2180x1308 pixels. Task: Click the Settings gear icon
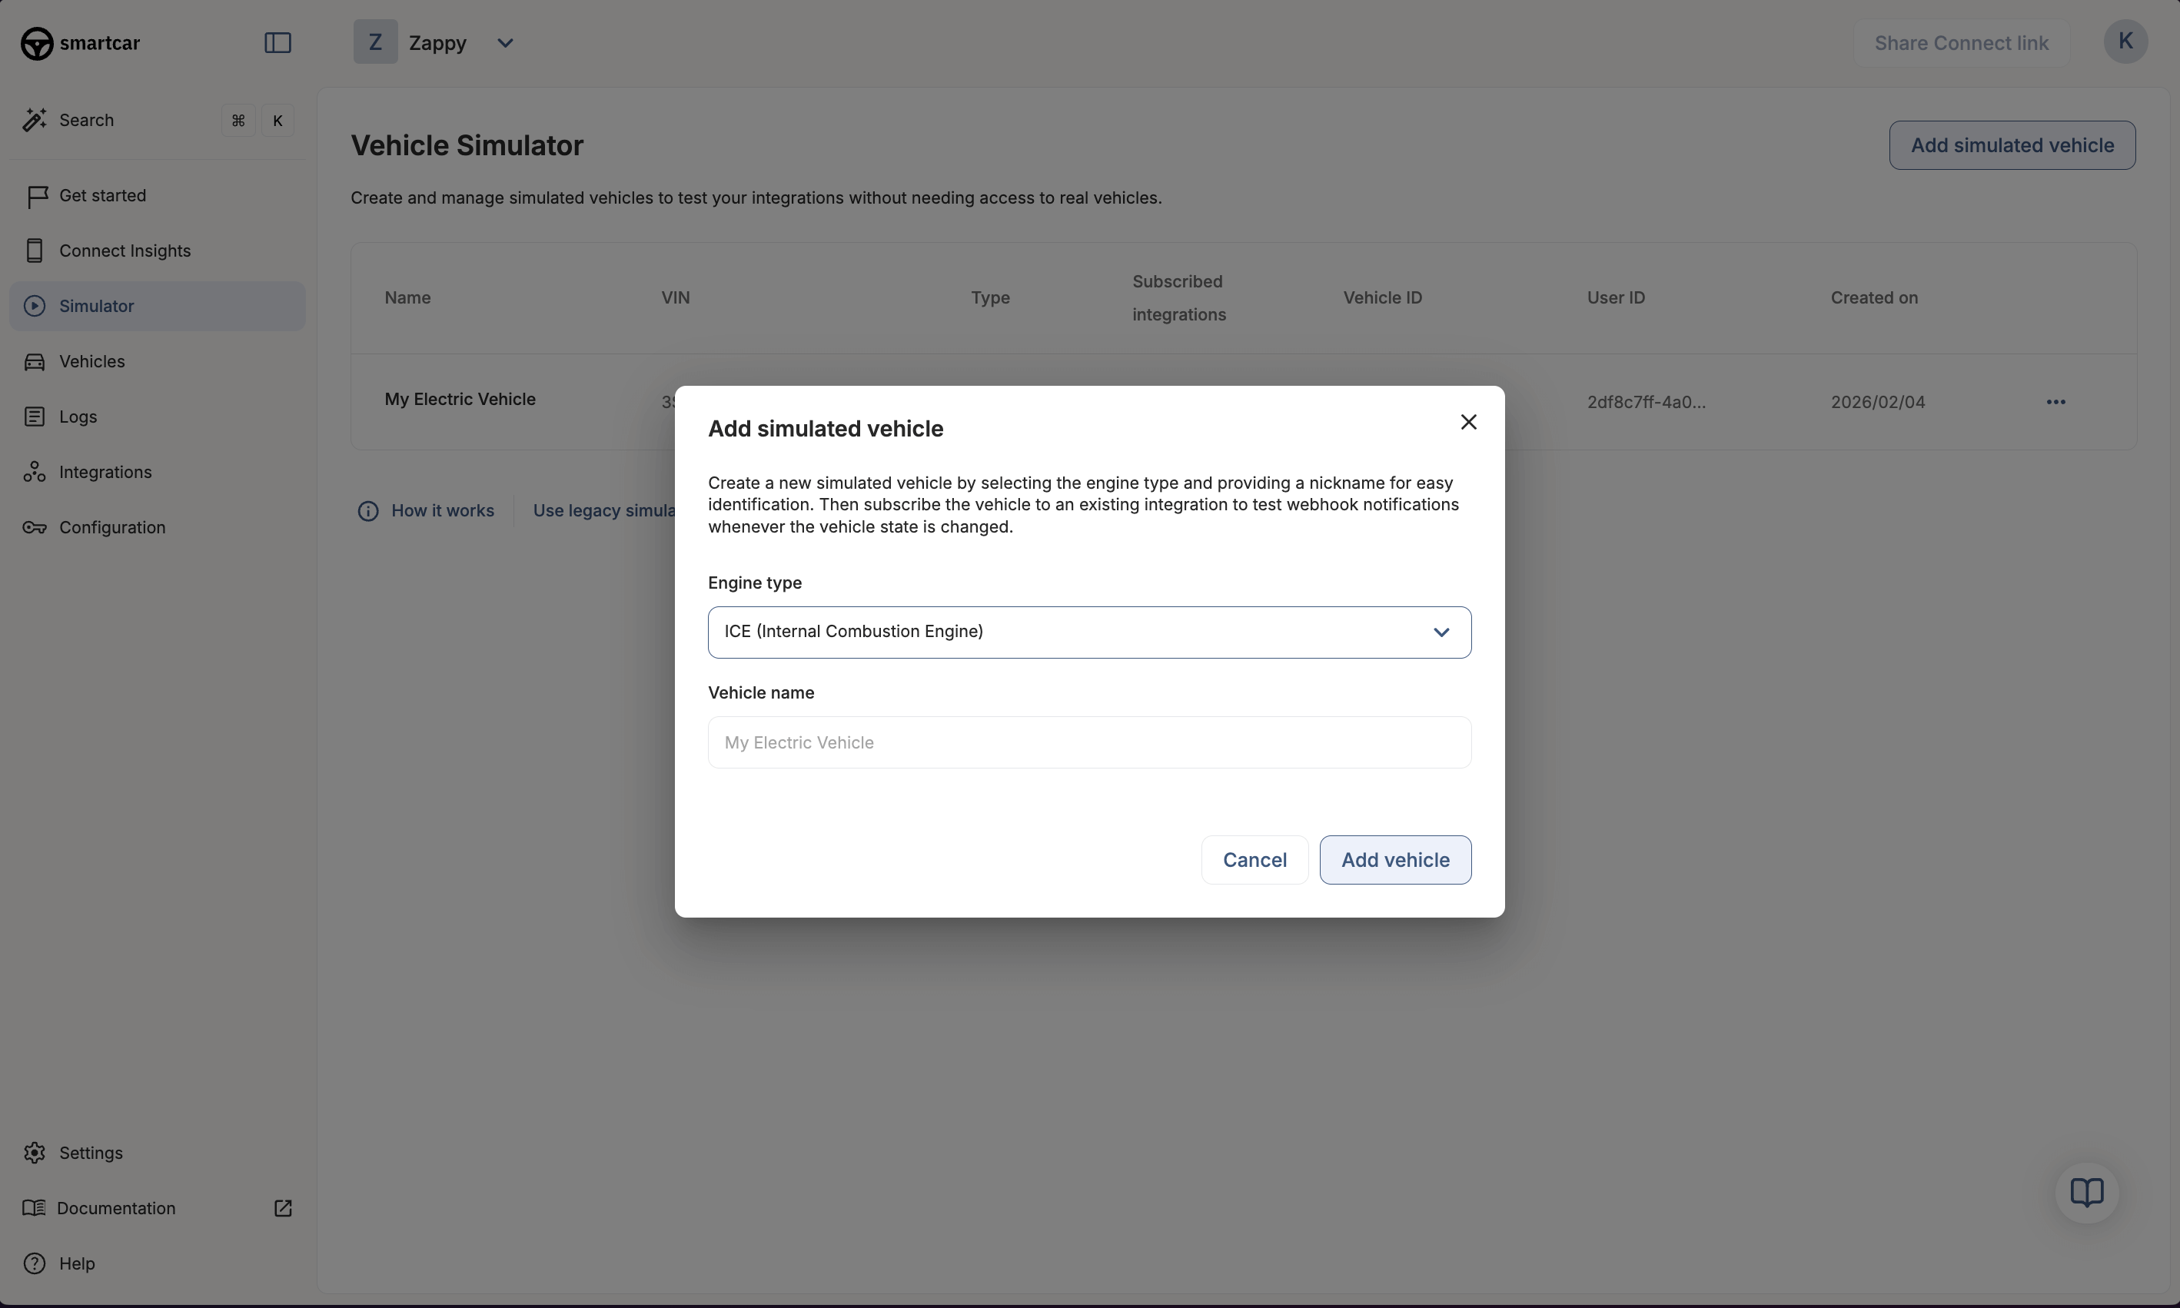pyautogui.click(x=35, y=1152)
